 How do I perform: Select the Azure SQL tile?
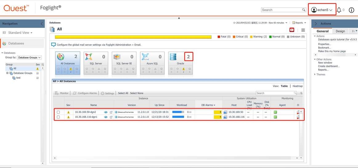(152, 63)
